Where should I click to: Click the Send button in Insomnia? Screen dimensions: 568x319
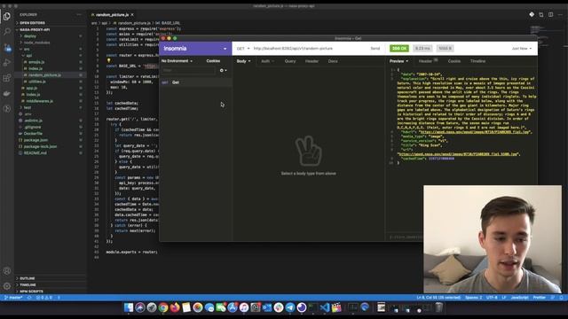point(375,49)
